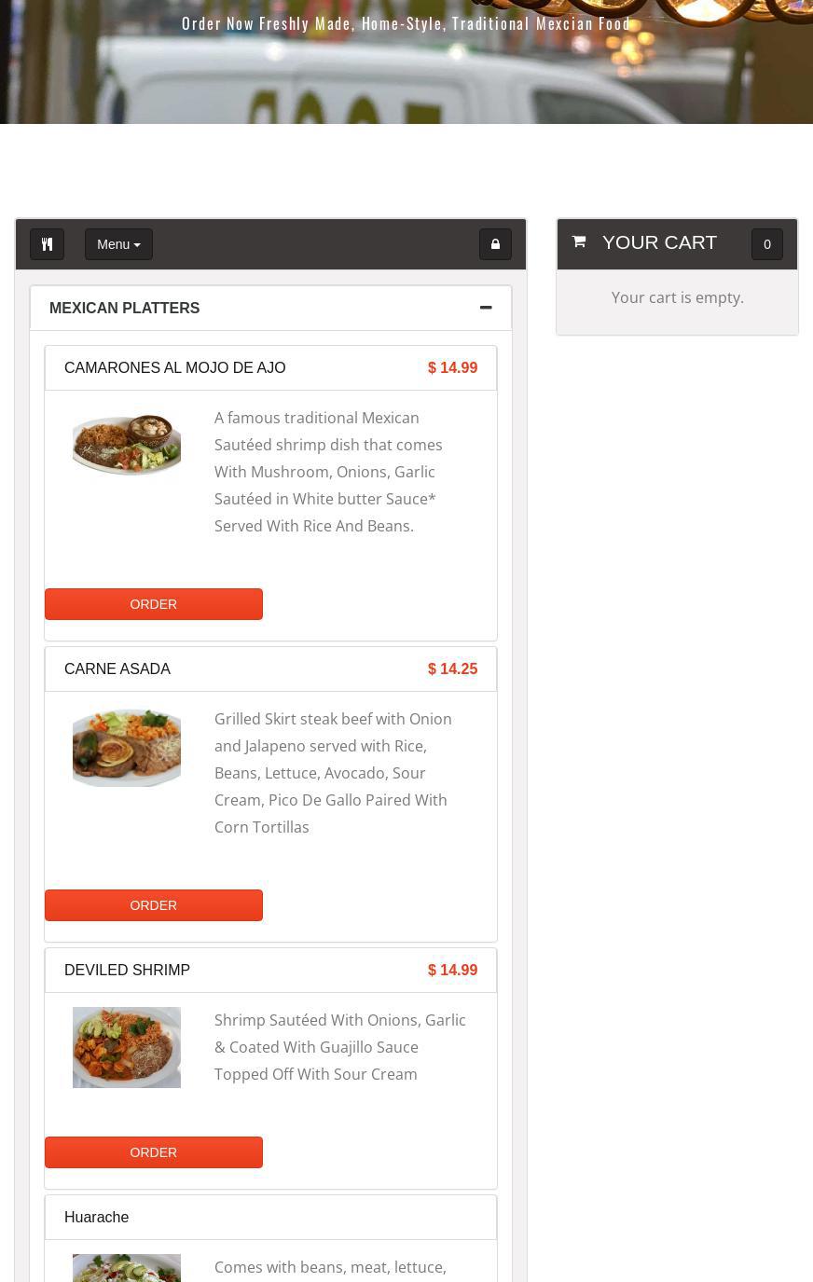Image resolution: width=813 pixels, height=1282 pixels.
Task: Select the Huarache item title
Action: pyautogui.click(x=97, y=1218)
